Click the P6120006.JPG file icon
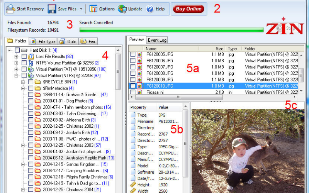This screenshot has height=193, width=309. click(140, 61)
